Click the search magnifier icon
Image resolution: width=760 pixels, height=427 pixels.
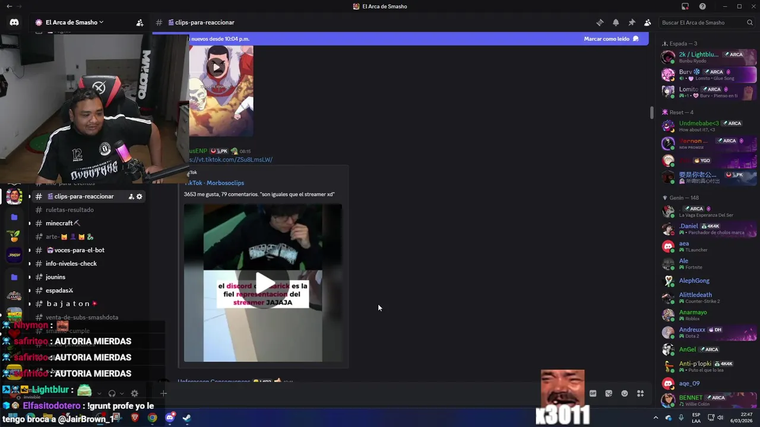tap(750, 23)
